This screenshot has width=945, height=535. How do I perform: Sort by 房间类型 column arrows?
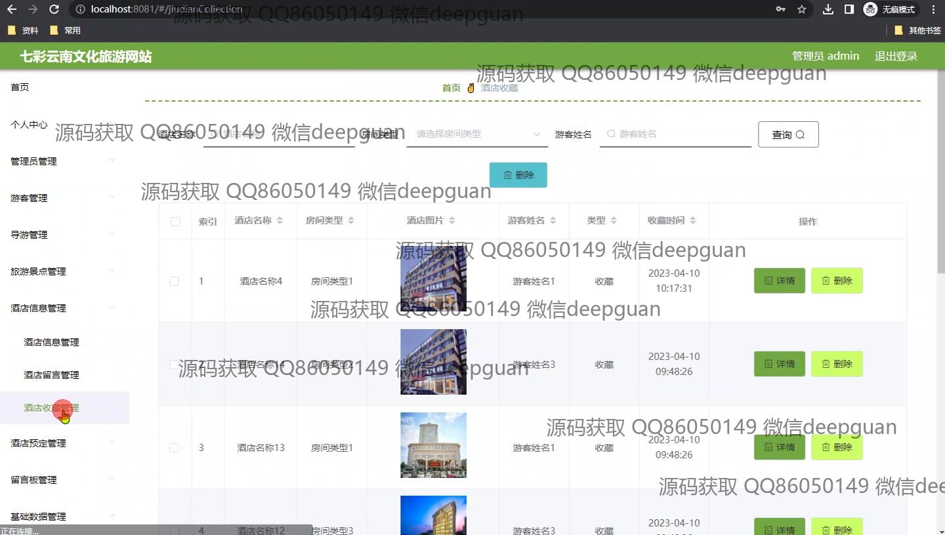tap(351, 220)
